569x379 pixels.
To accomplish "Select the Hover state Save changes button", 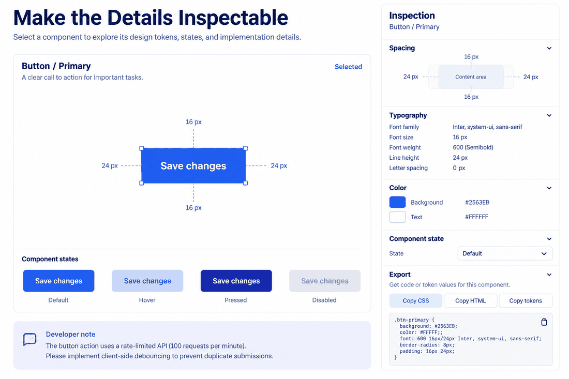I will pos(147,281).
